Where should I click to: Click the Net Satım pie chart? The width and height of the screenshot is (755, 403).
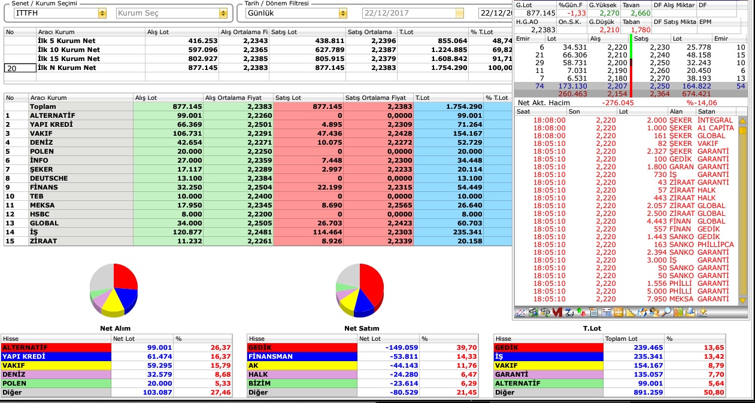coord(359,289)
